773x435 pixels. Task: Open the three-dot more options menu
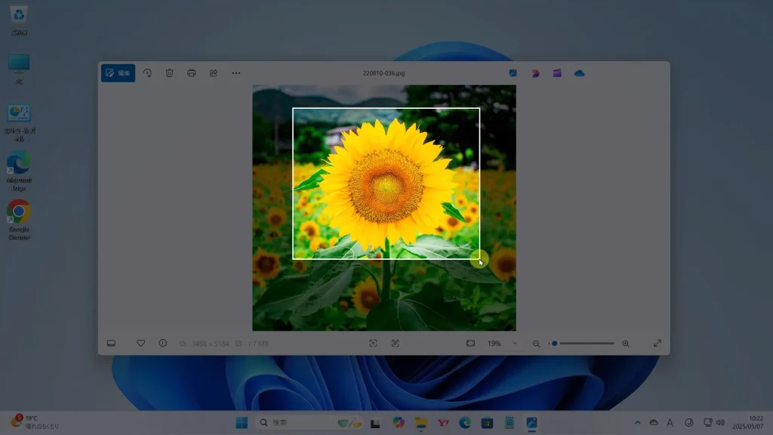236,73
